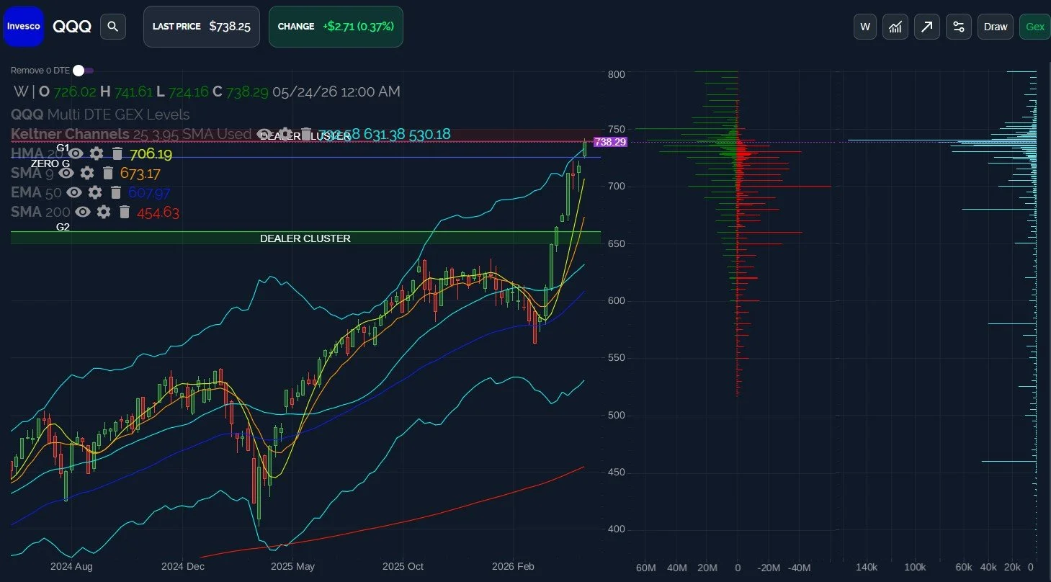Delete the SMA 200 indicator
1051x582 pixels.
tap(125, 212)
